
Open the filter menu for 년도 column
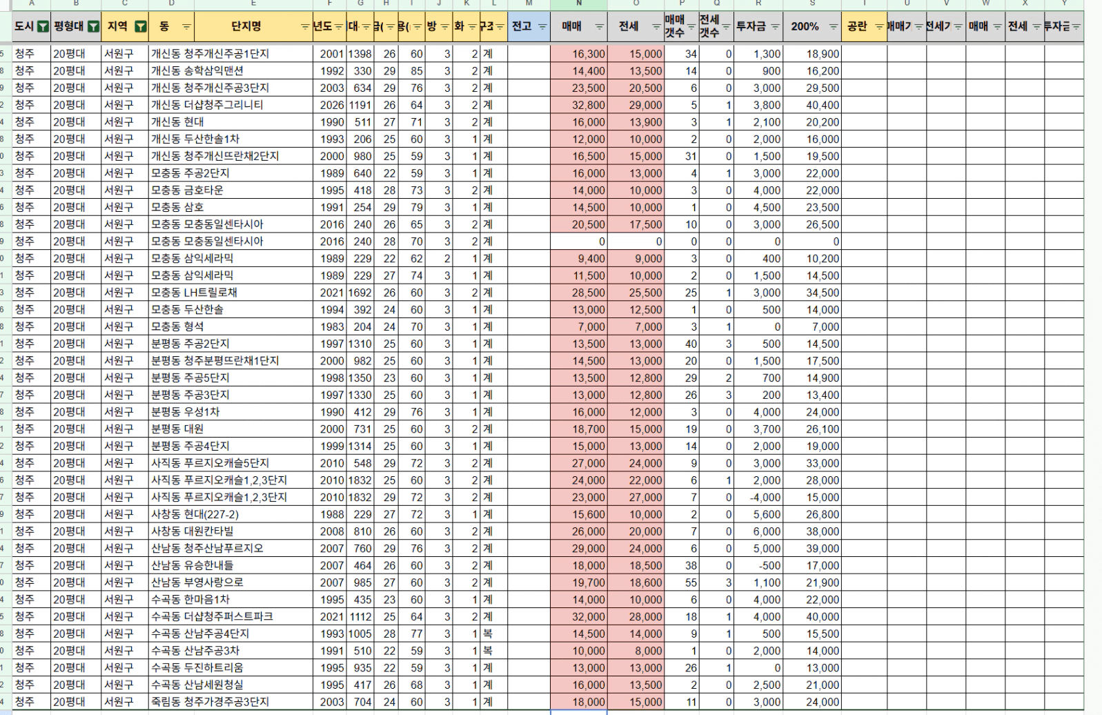coord(338,27)
